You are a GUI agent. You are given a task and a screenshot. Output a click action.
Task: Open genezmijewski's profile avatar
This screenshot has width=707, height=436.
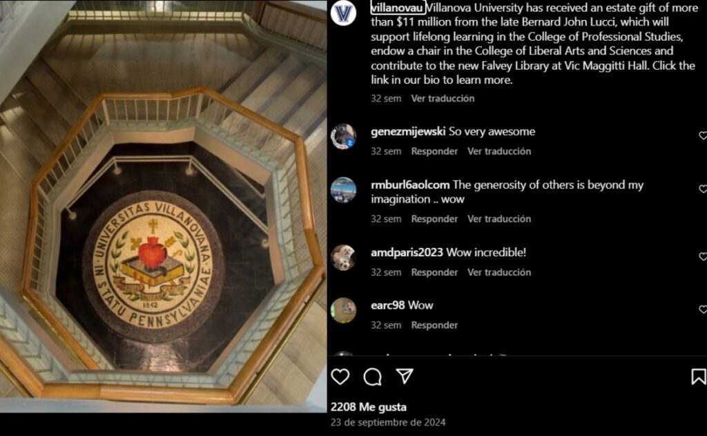click(x=343, y=136)
